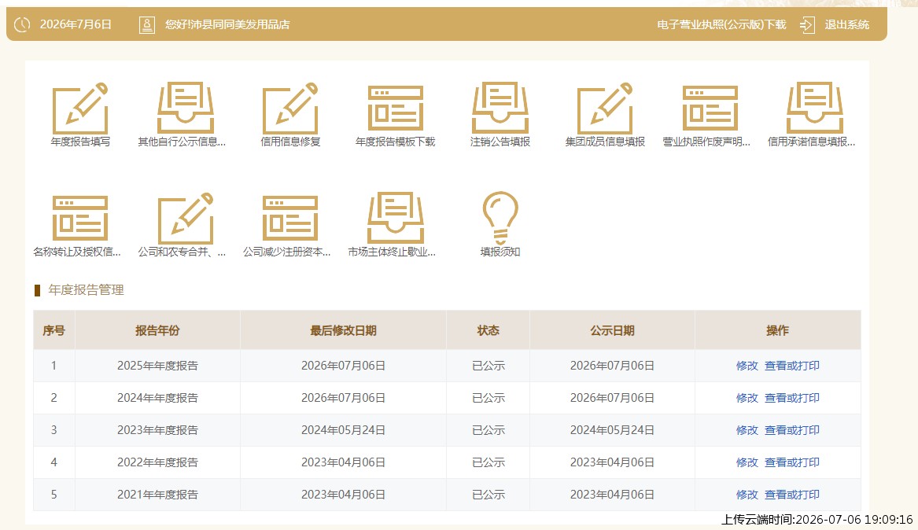Click the 年度报告管理 section heading
Viewport: 918px width, 530px height.
pos(86,290)
